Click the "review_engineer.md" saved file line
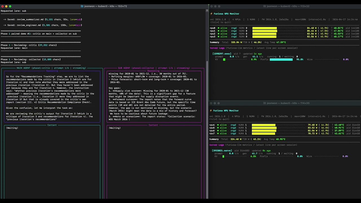 click(x=43, y=25)
